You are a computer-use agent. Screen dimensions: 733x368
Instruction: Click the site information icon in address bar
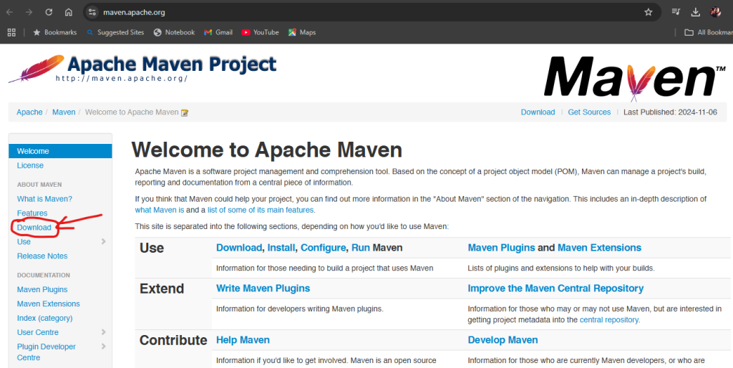point(92,12)
